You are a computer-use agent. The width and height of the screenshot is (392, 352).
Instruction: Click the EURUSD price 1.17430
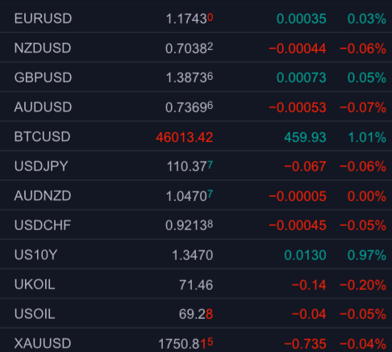190,19
